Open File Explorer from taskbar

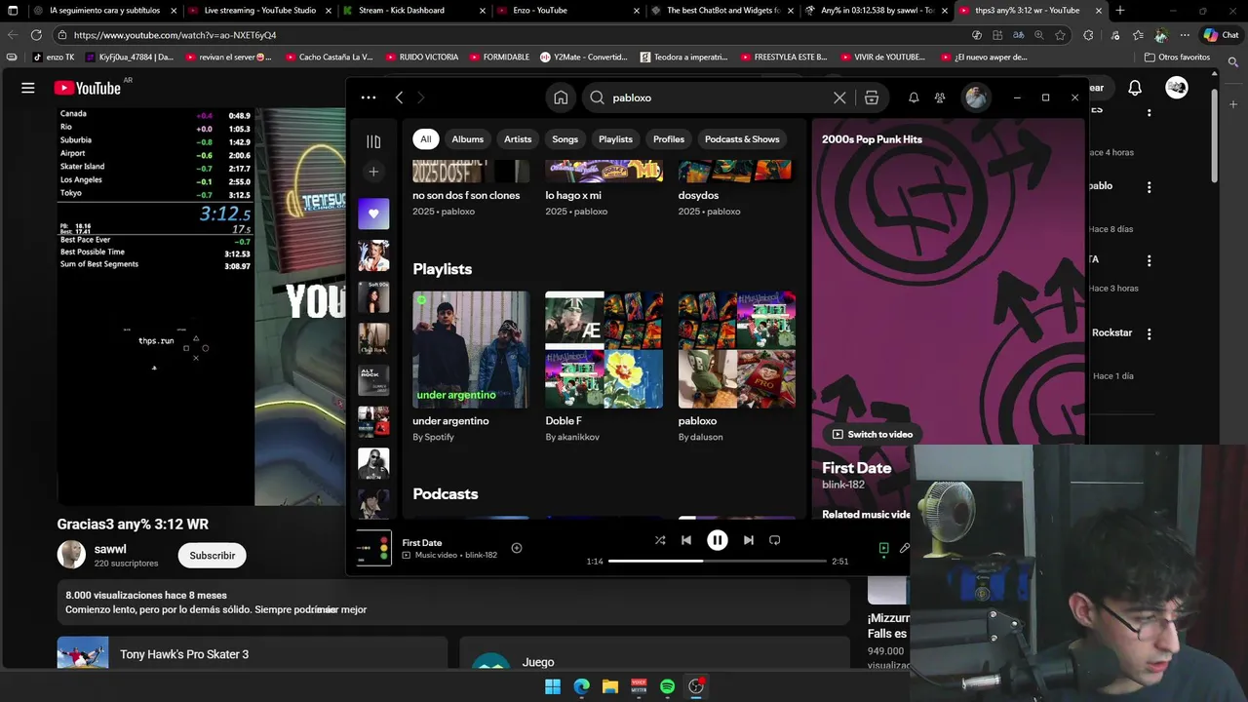click(610, 686)
